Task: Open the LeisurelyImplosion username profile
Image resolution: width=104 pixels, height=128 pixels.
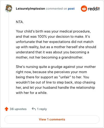Action: coord(30,9)
